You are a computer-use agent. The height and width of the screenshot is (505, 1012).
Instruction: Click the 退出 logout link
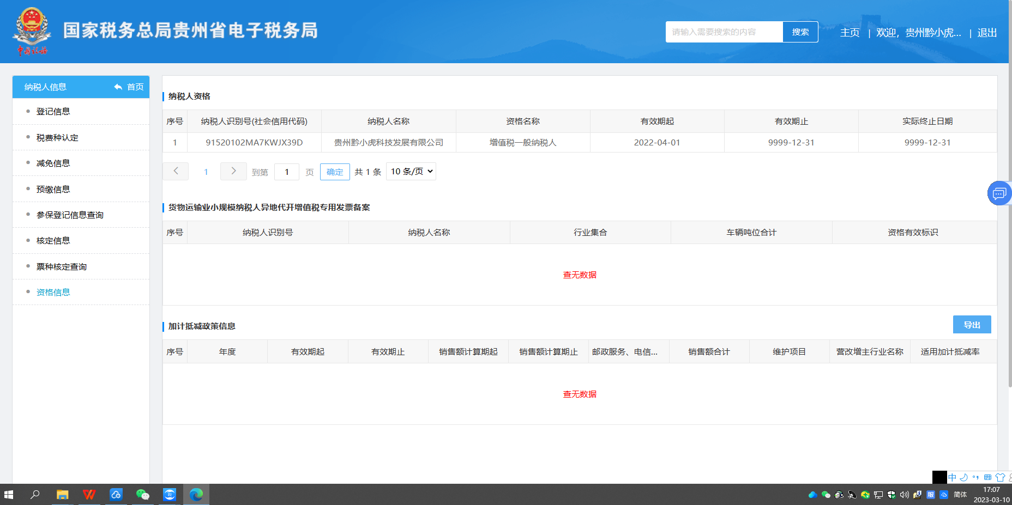(987, 33)
